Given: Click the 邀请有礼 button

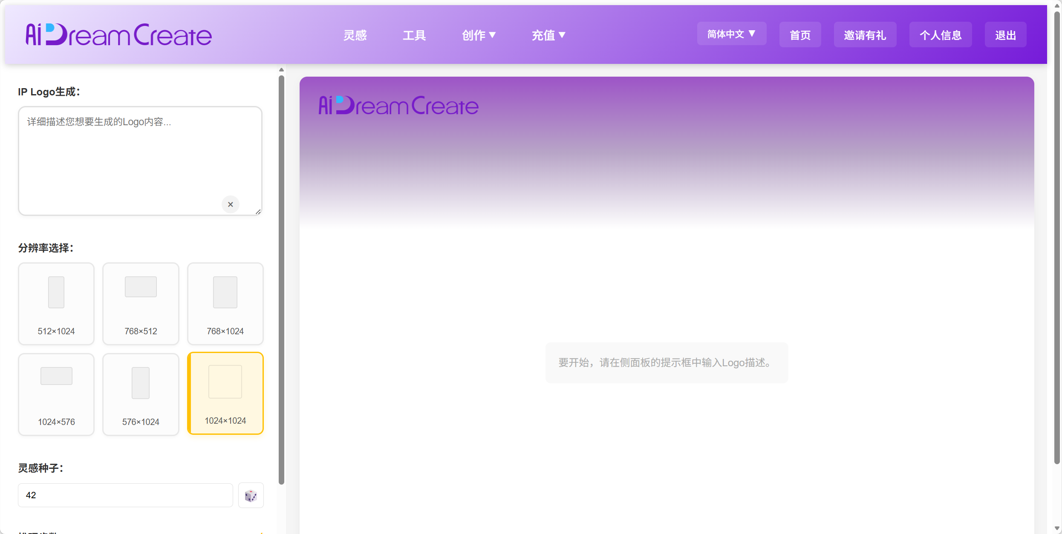Looking at the screenshot, I should [x=865, y=35].
